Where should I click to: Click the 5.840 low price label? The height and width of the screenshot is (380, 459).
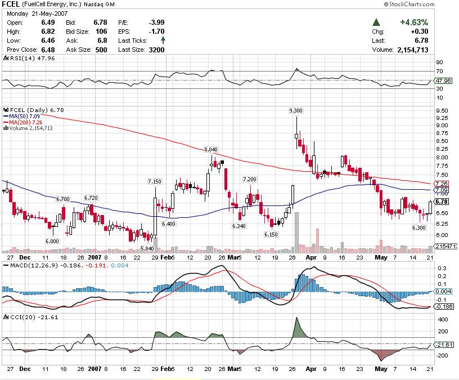[147, 248]
